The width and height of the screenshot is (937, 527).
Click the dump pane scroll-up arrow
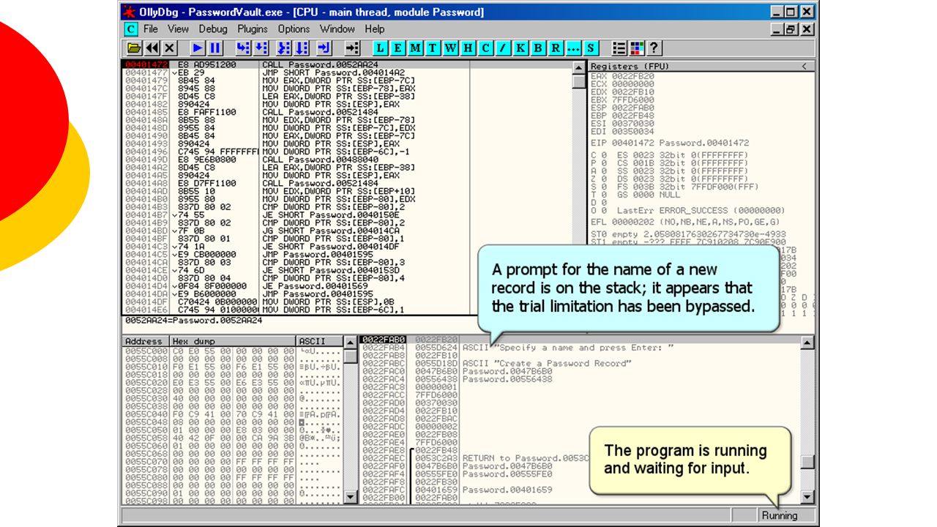point(351,343)
